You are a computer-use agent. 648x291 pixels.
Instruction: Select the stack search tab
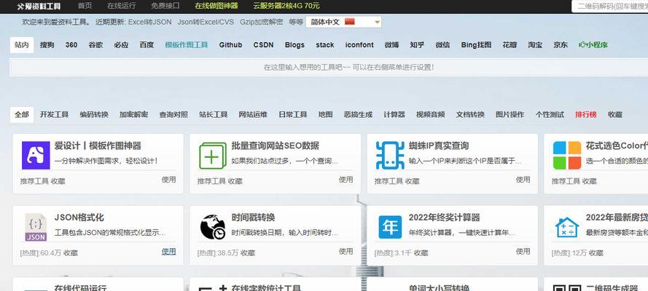325,45
